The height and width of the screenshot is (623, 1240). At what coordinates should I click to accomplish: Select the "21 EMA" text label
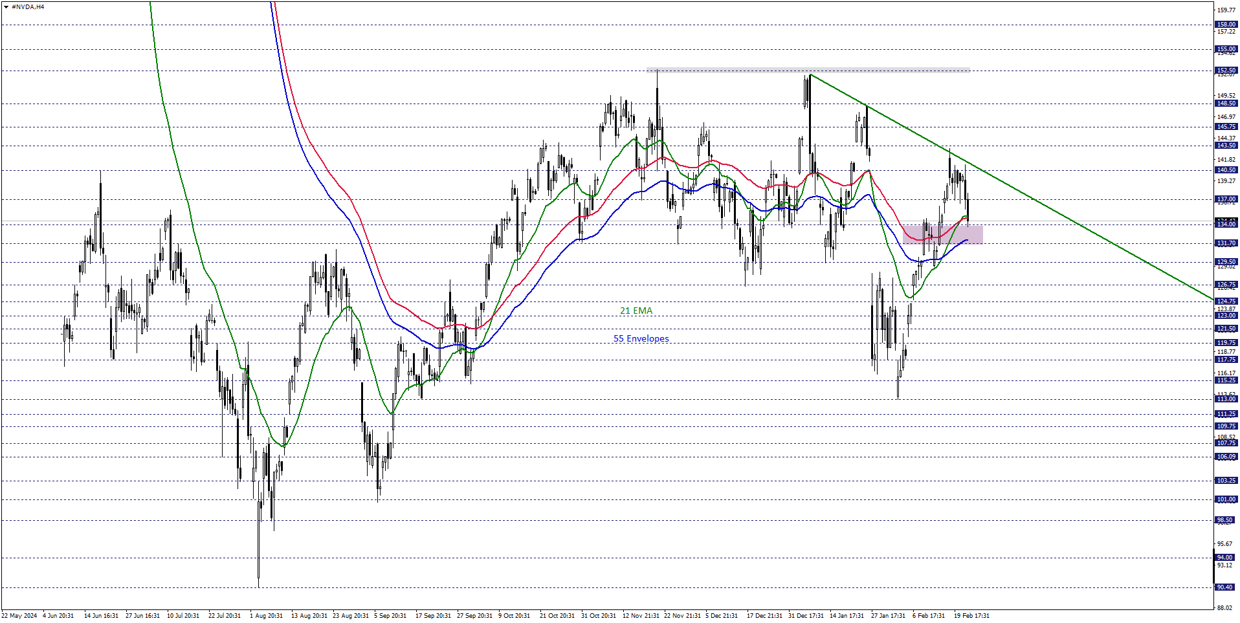click(x=636, y=311)
